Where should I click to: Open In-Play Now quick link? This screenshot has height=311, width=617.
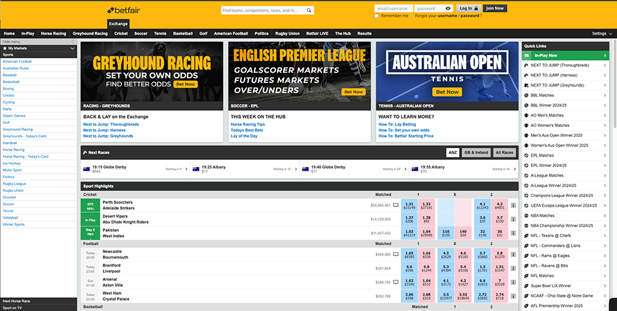coord(565,56)
